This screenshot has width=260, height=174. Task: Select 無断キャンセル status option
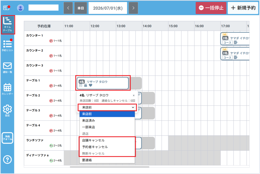pyautogui.click(x=107, y=153)
